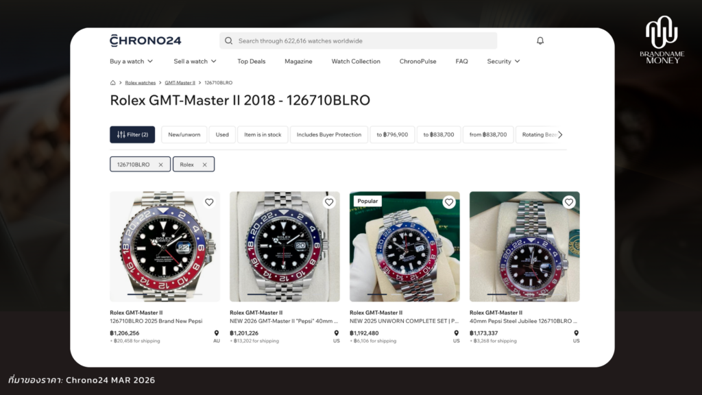Screen dimensions: 702x395
Task: Toggle the New/unworn filter chip
Action: point(184,135)
